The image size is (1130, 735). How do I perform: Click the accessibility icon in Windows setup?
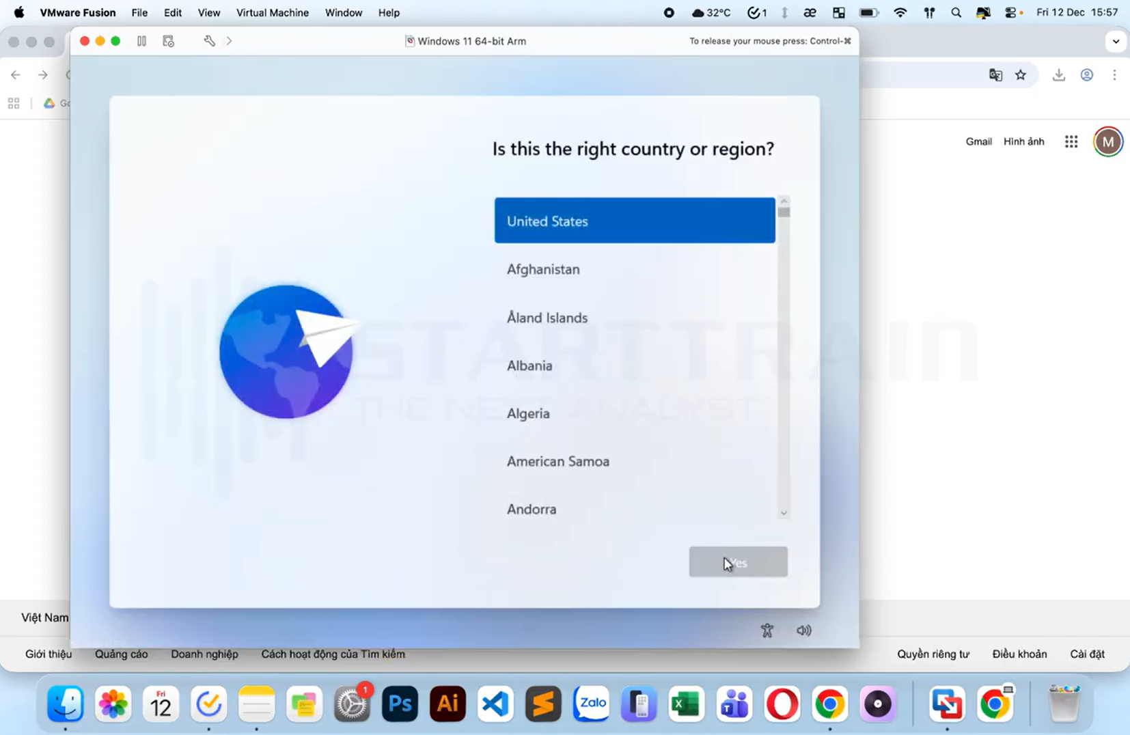(767, 630)
